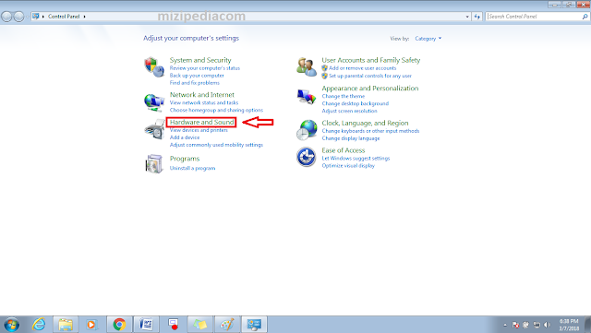Click Change desktop background
This screenshot has width=591, height=333.
355,103
